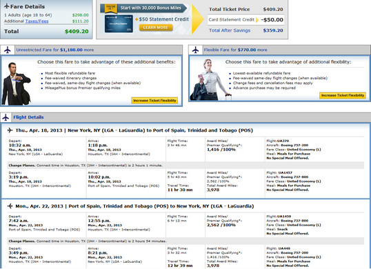Click the 10:02 p.m. arrival time

coord(99,177)
